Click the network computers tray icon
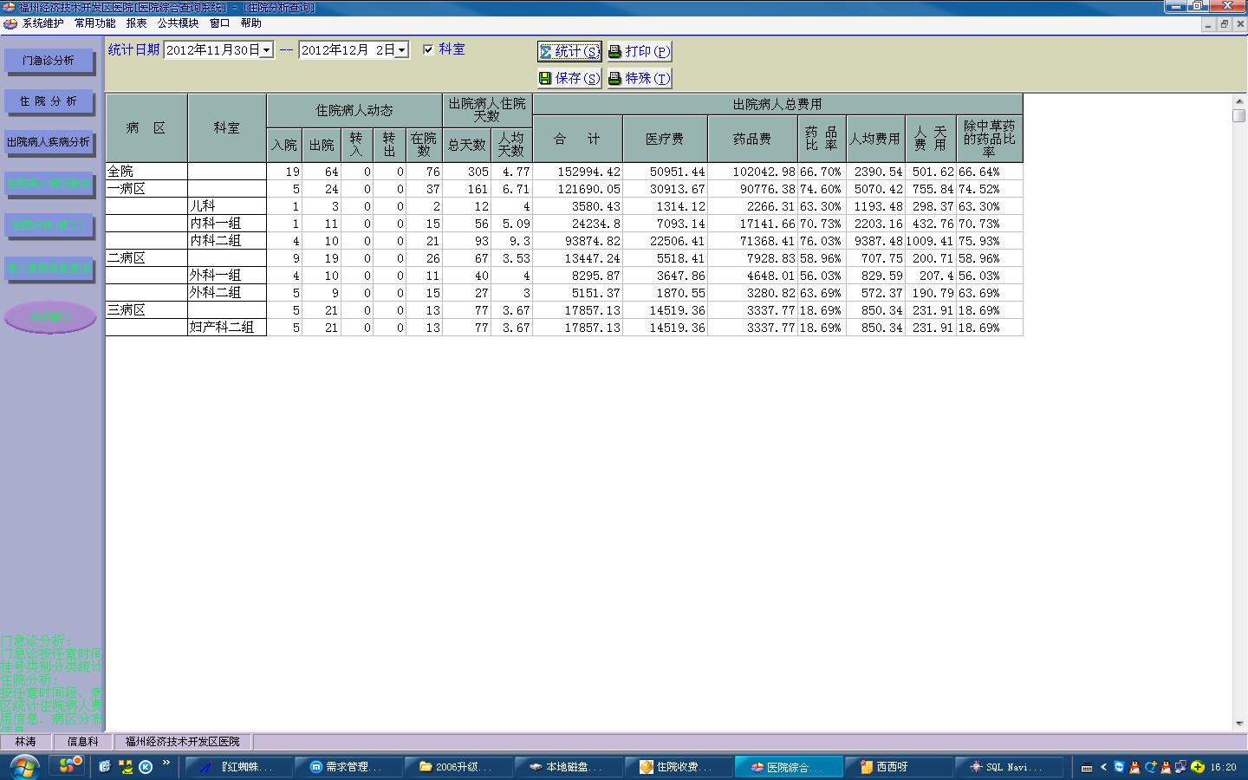 pyautogui.click(x=1181, y=767)
